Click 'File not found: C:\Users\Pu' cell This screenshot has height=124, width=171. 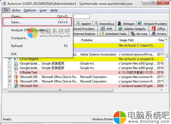click(137, 45)
